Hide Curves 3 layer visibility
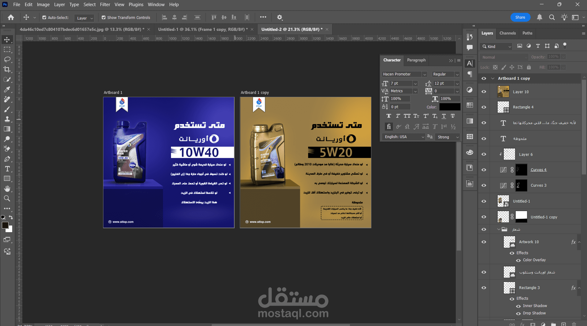 click(x=484, y=185)
